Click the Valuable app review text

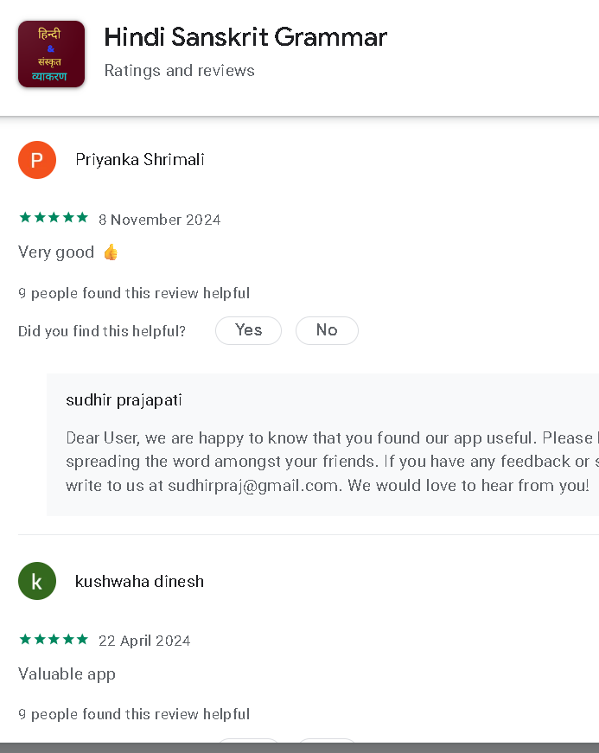pos(67,674)
